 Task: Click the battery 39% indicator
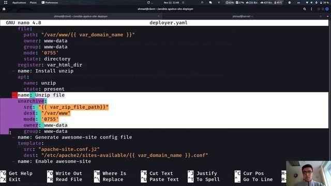click(x=324, y=3)
